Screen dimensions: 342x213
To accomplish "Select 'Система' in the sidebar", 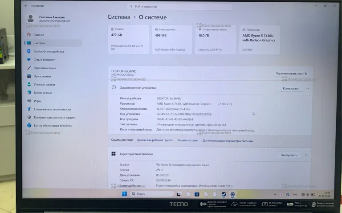I will [x=53, y=43].
